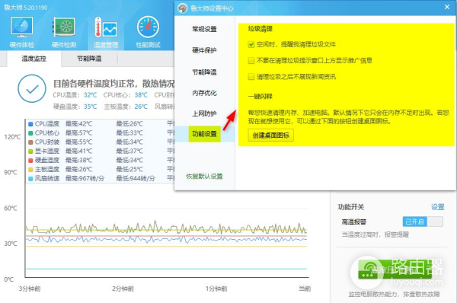Viewport: 457px width, 303px height.
Task: Open 常规设置 in settings sidebar
Action: point(204,29)
